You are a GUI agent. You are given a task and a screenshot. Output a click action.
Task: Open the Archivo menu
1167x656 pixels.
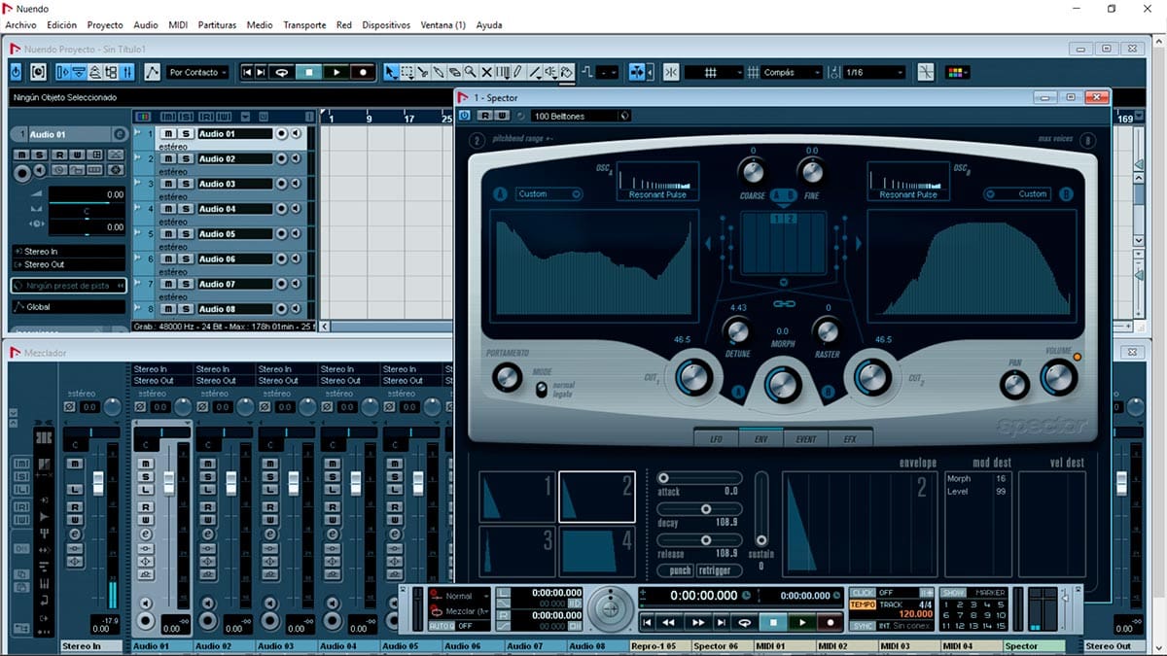20,25
